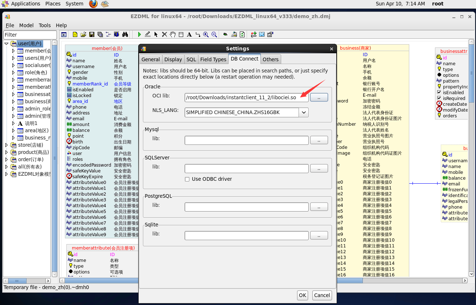
Task: Save the model with the floppy disk icon
Action: click(x=92, y=34)
